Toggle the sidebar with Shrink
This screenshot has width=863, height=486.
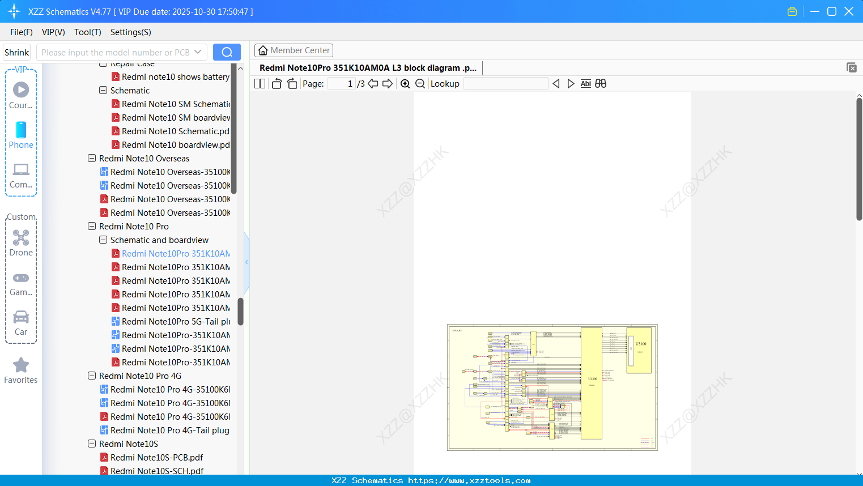click(16, 52)
